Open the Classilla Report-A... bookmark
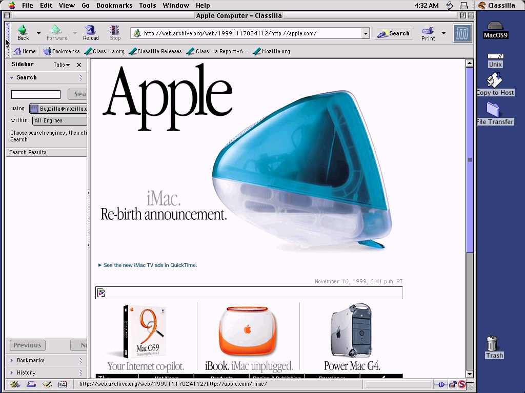This screenshot has height=393, width=525. click(217, 51)
